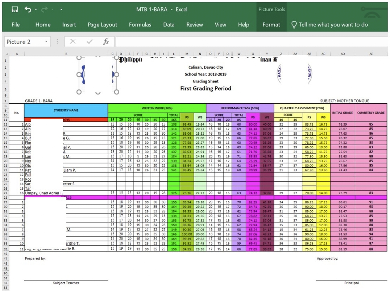This screenshot has height=291, width=390.
Task: Click the QUARTERLY GRADE header cell
Action: tap(371, 113)
